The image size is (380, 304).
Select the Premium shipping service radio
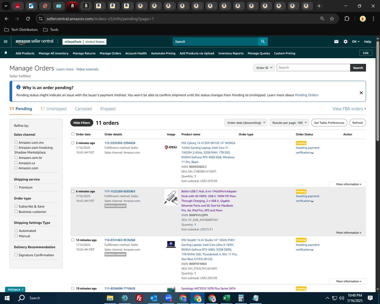(16, 187)
